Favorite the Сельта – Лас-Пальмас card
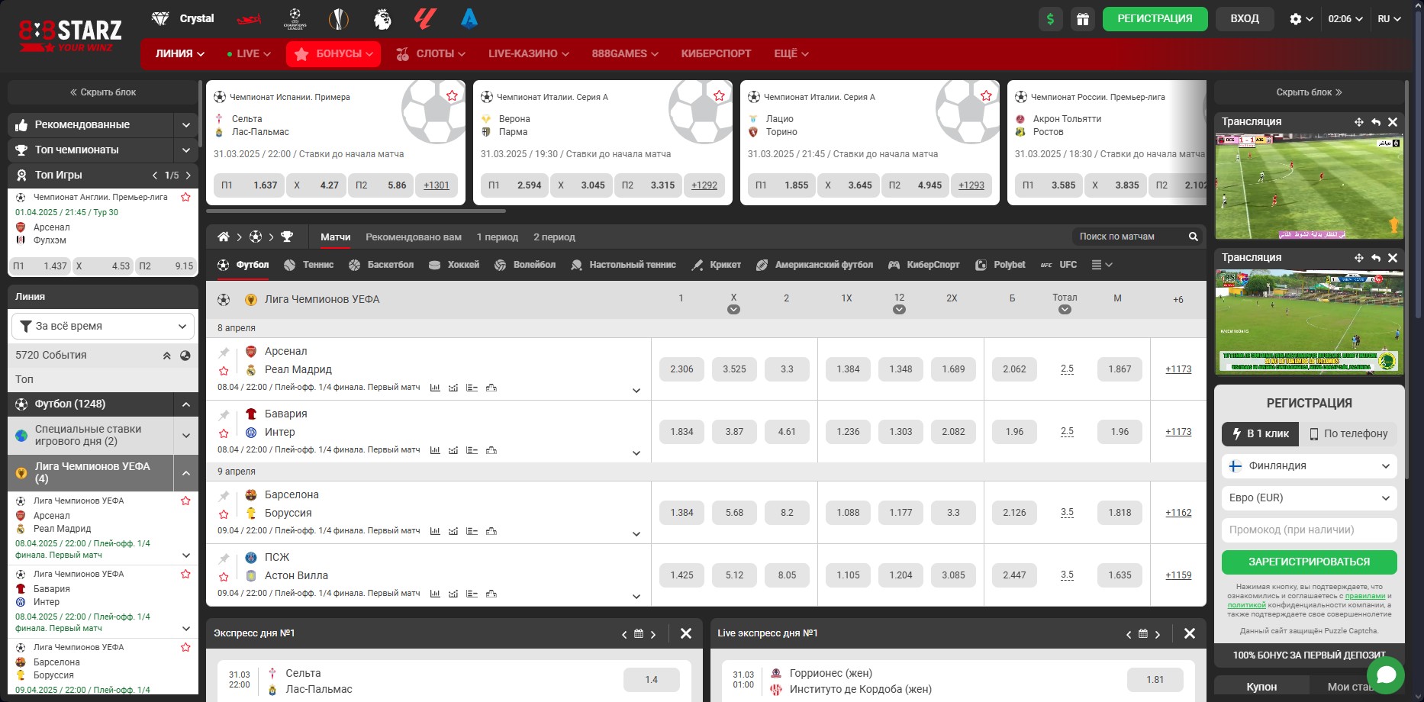The image size is (1424, 702). click(453, 95)
